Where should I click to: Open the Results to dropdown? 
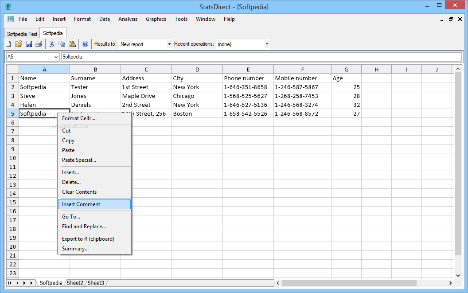click(x=169, y=44)
